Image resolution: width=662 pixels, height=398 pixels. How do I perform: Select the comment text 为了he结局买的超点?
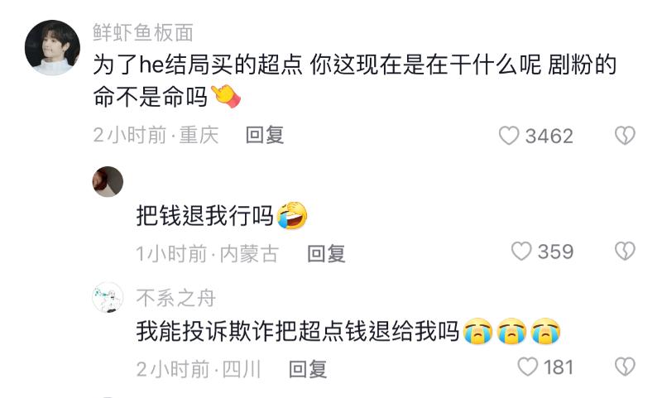(198, 65)
